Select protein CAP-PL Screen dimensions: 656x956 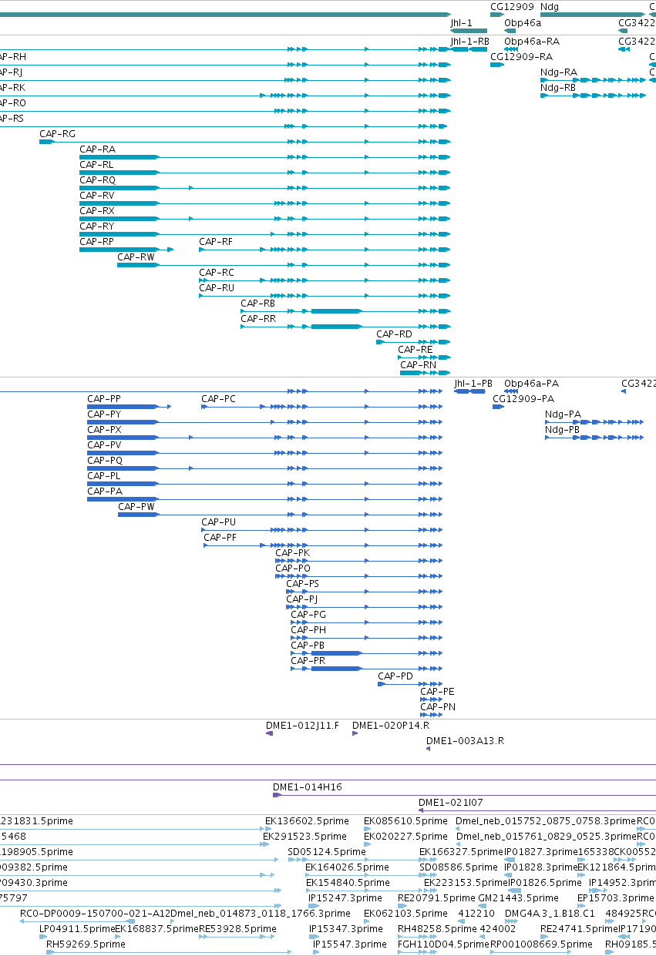click(x=104, y=475)
